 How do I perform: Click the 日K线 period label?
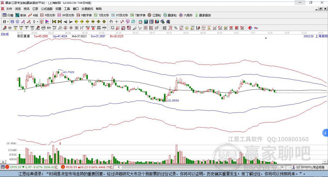pyautogui.click(x=4, y=34)
